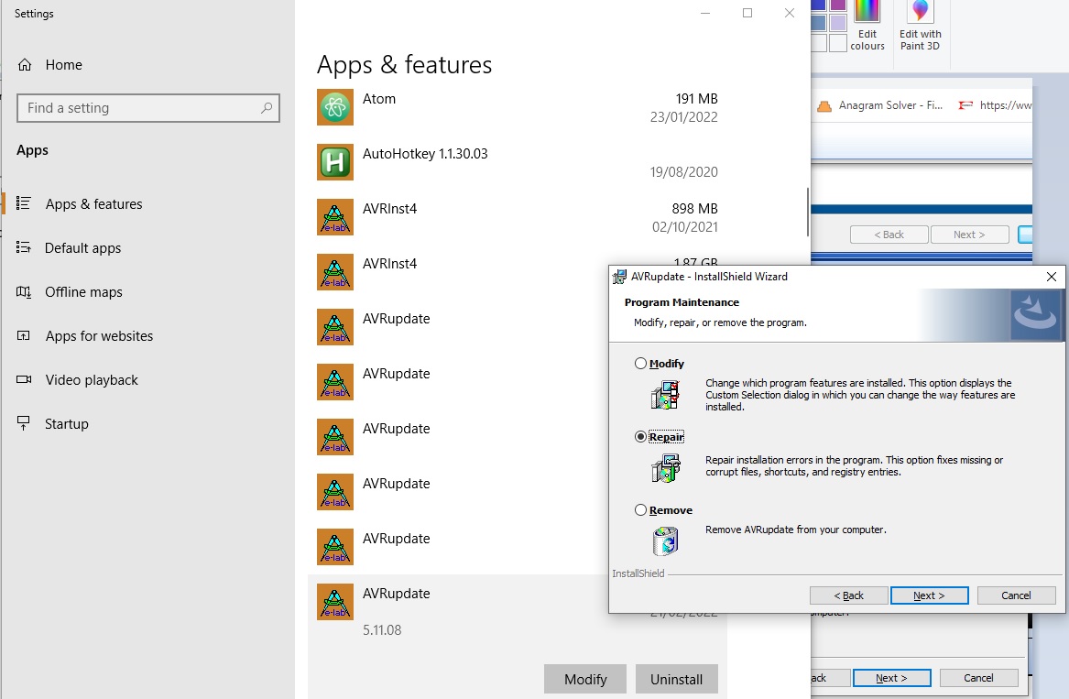Click greyed Next button in background window

pyautogui.click(x=969, y=235)
